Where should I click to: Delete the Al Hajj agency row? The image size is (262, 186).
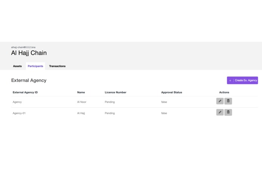coord(228,112)
